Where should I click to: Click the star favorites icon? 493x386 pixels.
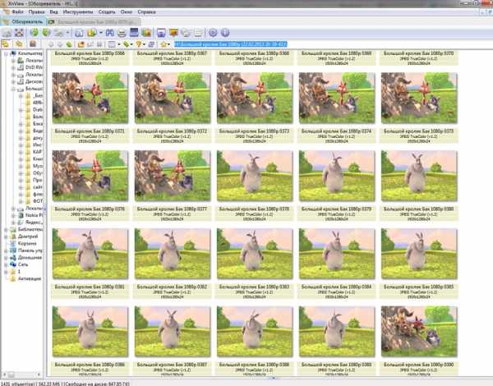(164, 44)
